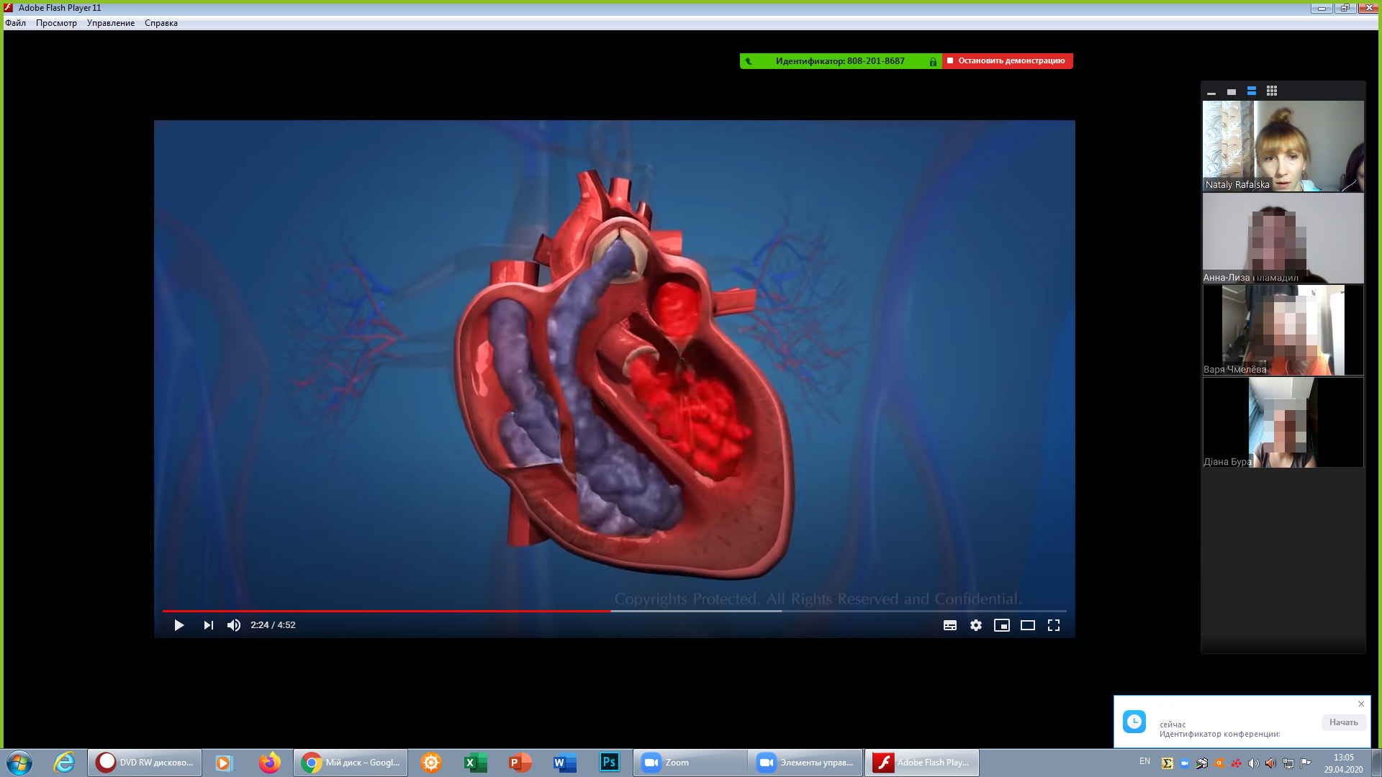The height and width of the screenshot is (777, 1382).
Task: Open the Справка menu
Action: click(161, 23)
